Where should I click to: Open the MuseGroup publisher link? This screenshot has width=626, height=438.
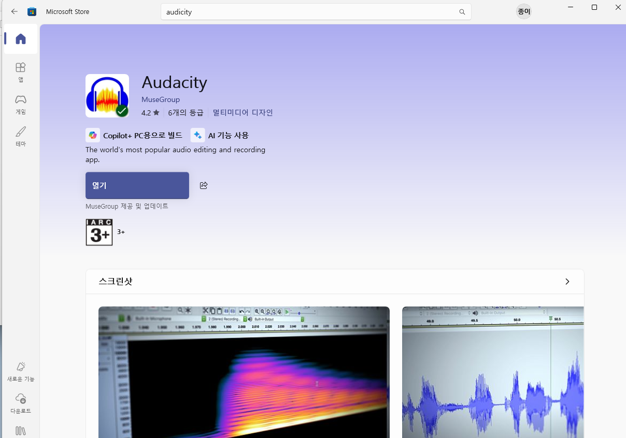point(161,99)
